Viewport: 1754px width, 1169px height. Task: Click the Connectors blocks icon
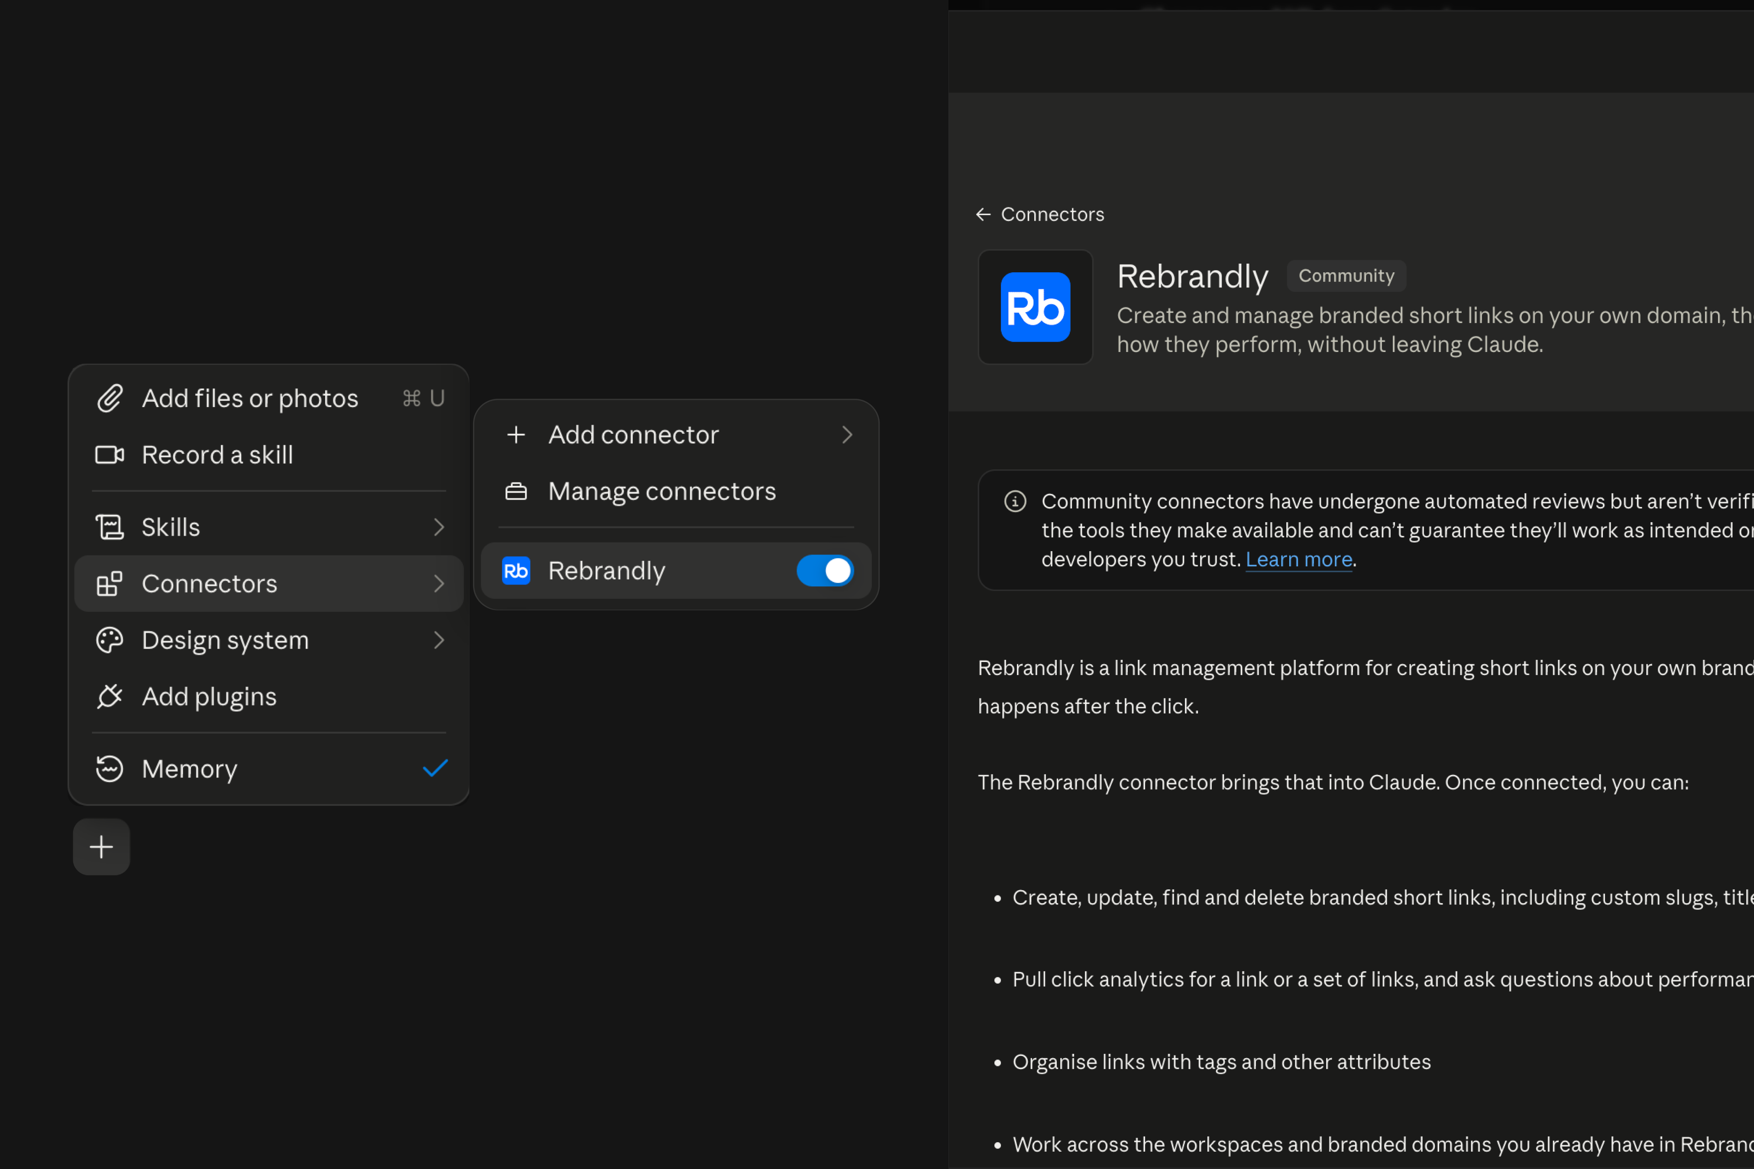point(110,584)
